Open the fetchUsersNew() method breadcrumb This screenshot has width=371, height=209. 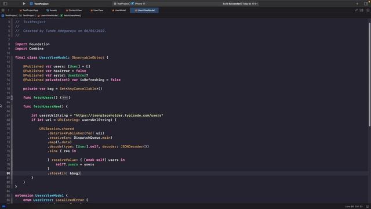pos(71,16)
